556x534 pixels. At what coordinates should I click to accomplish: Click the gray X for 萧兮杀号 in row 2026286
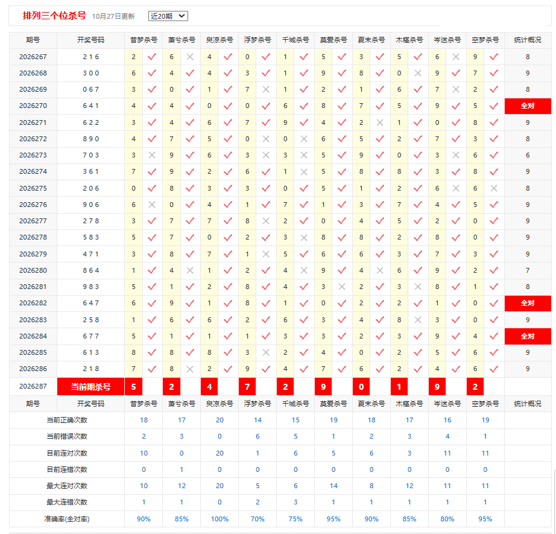190,369
